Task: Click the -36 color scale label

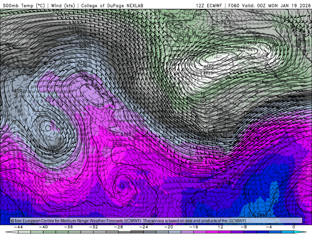Action: coord(69,227)
